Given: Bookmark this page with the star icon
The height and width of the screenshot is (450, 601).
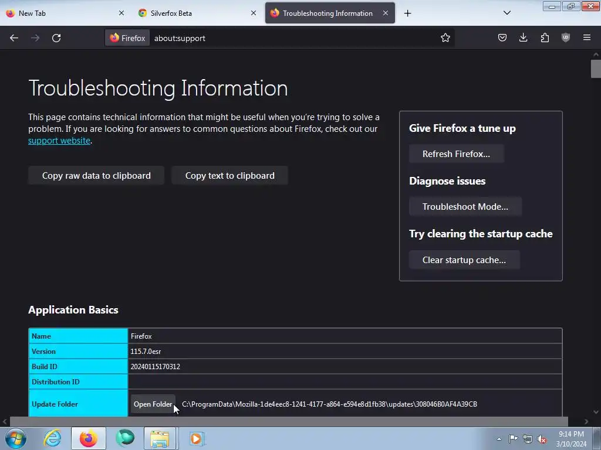Looking at the screenshot, I should (445, 38).
